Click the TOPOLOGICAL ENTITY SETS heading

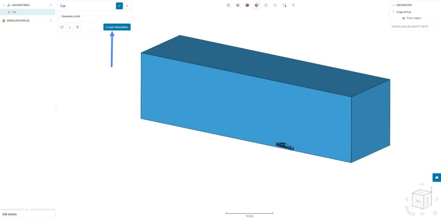[410, 26]
